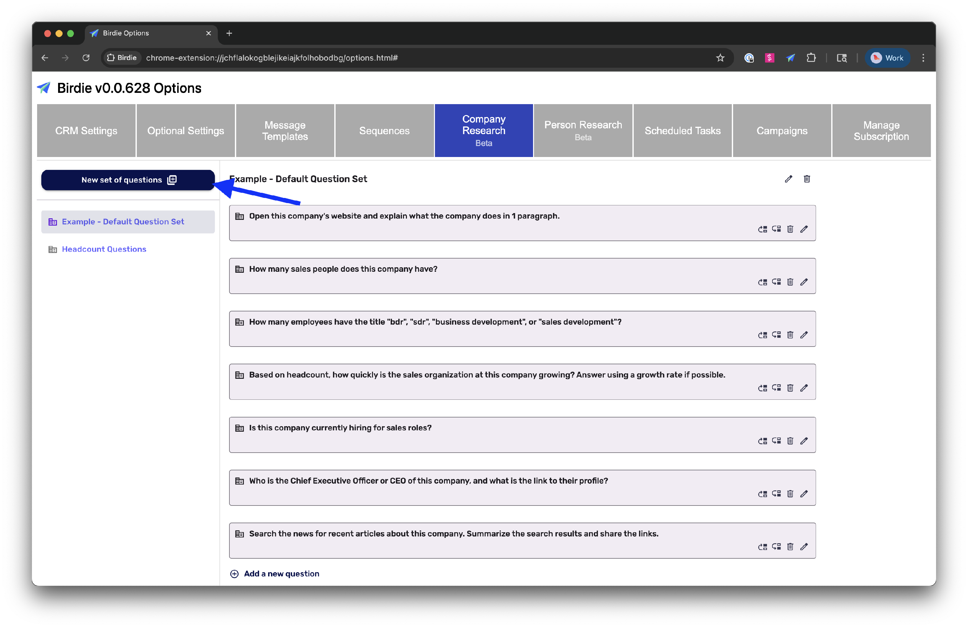Move up the headcount growth rate question
968x628 pixels.
762,388
